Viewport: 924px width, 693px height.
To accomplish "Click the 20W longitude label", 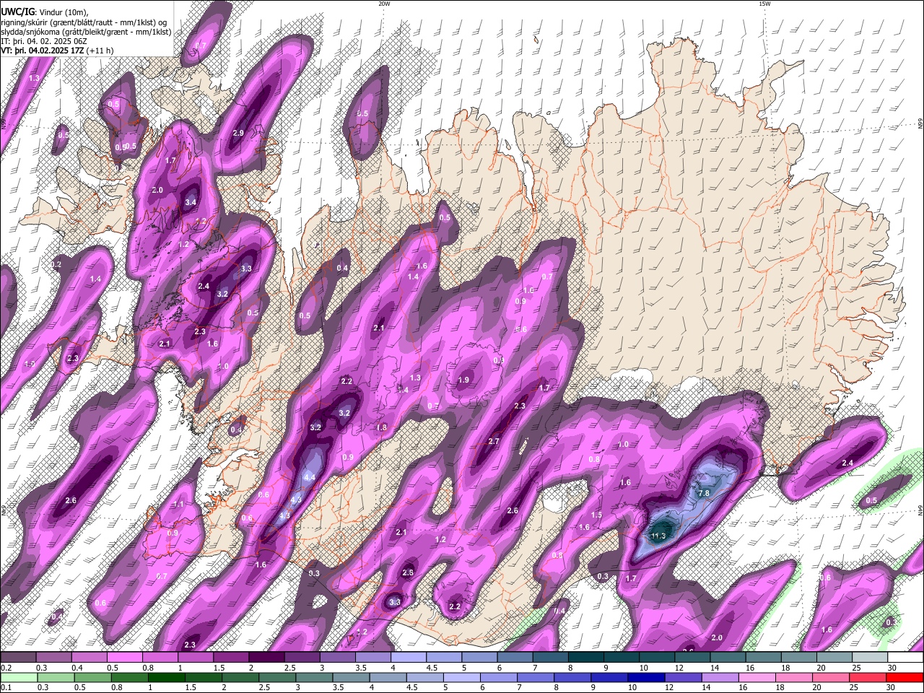I will click(384, 4).
